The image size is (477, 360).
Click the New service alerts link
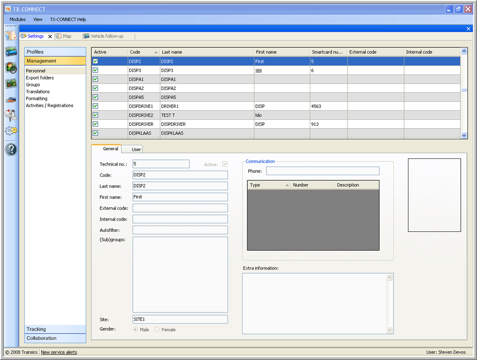(59, 352)
